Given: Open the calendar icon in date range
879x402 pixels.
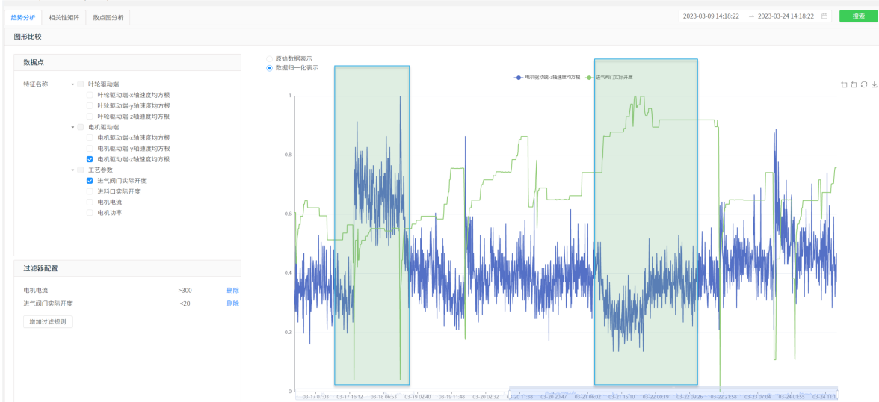Looking at the screenshot, I should tap(824, 16).
